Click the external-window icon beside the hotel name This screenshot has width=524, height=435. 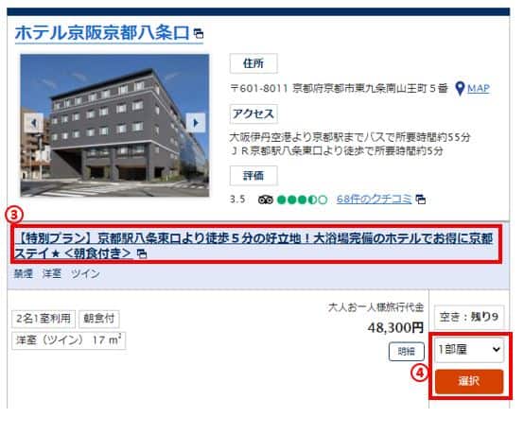[199, 34]
